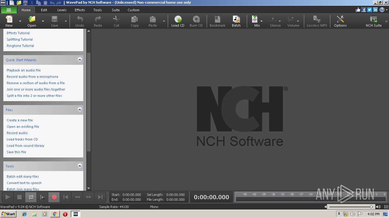Image resolution: width=389 pixels, height=218 pixels.
Task: Click the Redo icon
Action: click(x=98, y=21)
